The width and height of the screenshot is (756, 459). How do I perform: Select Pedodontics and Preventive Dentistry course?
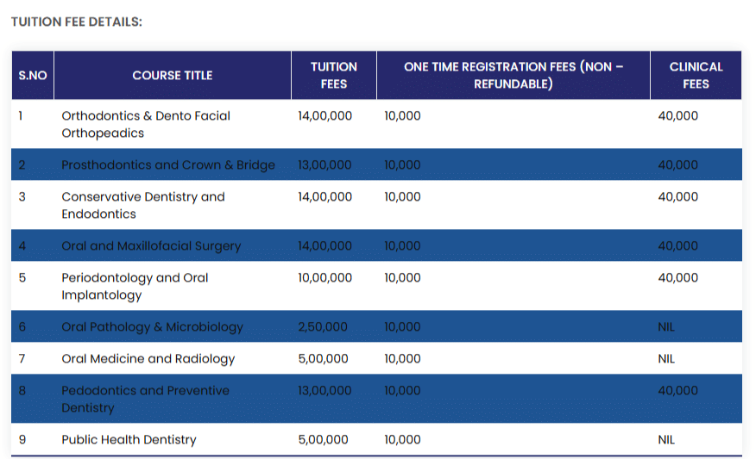point(145,399)
